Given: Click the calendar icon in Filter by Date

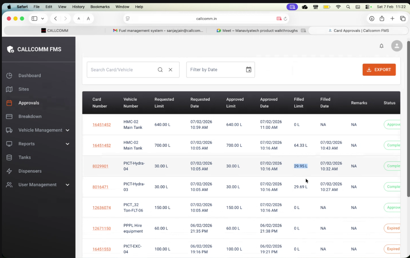Looking at the screenshot, I should tap(248, 70).
